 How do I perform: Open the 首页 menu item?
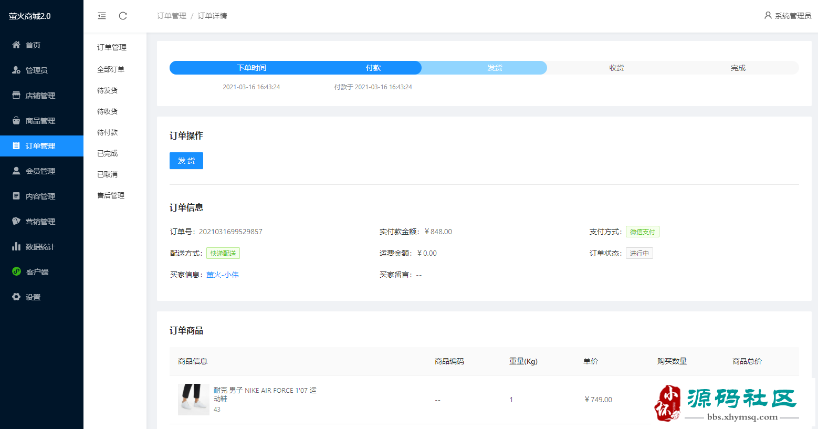tap(41, 45)
